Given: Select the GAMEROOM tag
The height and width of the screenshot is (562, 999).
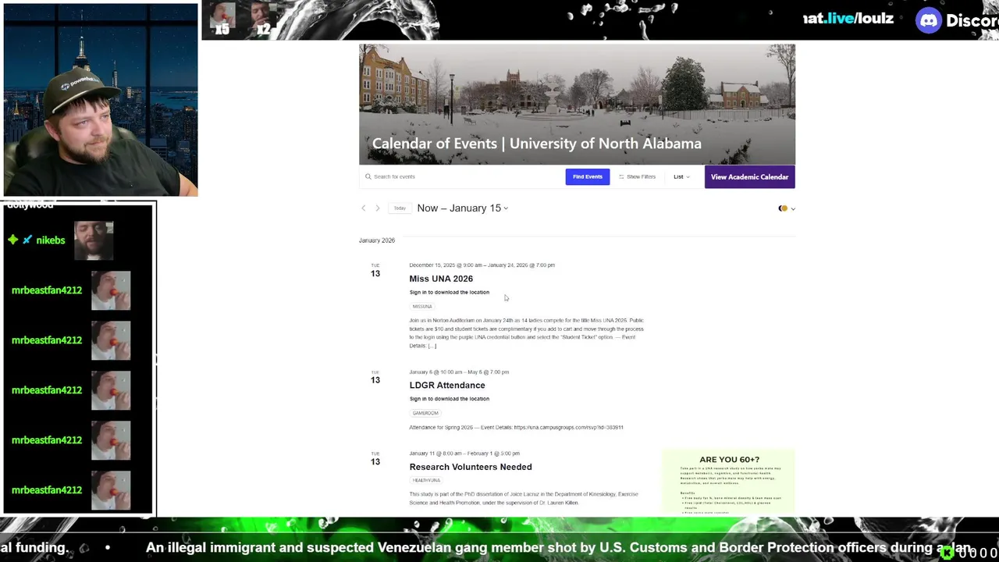Looking at the screenshot, I should pyautogui.click(x=425, y=413).
